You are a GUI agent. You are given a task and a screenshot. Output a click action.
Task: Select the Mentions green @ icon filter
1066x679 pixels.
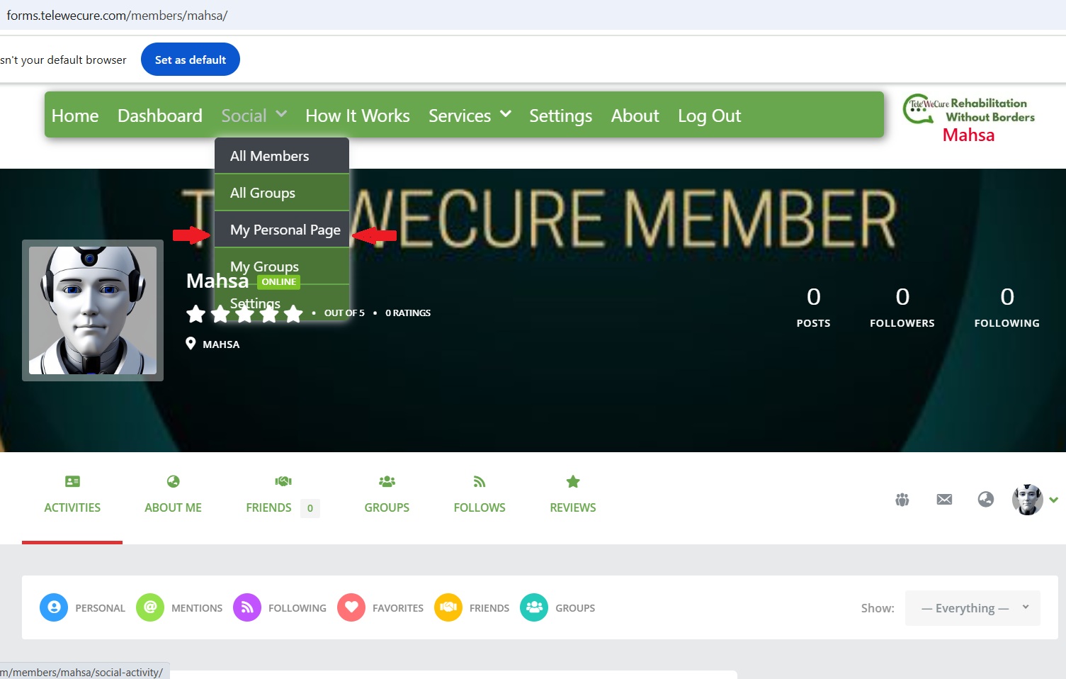coord(150,607)
